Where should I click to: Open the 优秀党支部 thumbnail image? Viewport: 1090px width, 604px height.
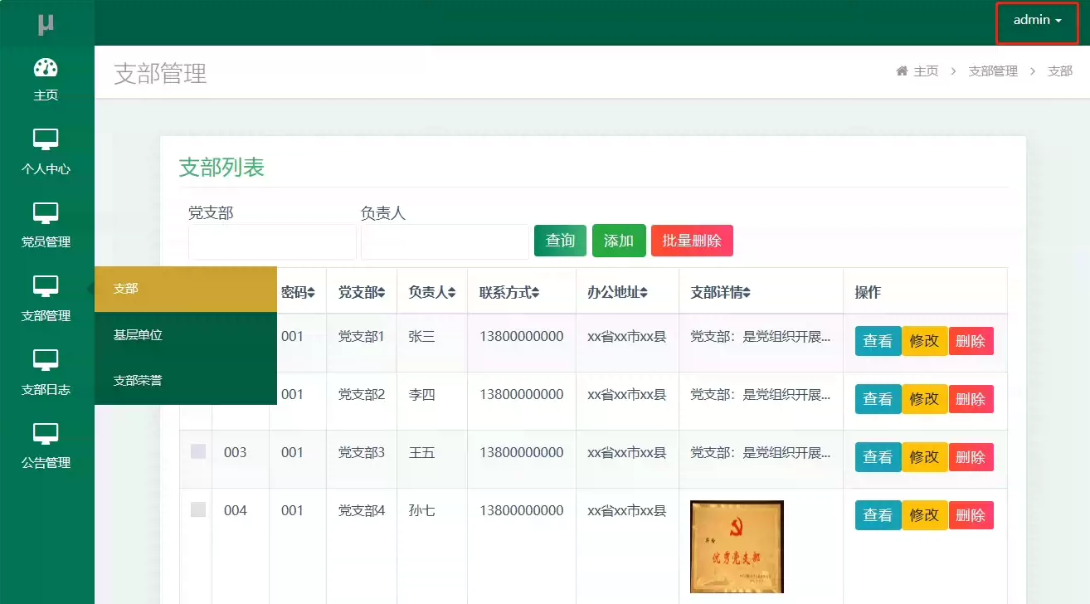point(737,546)
